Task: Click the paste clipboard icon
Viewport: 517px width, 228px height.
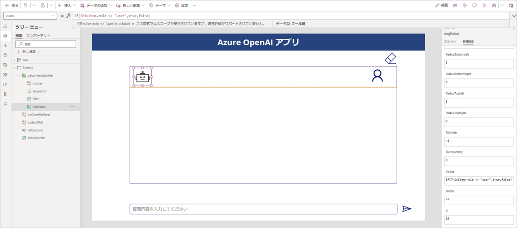Action: coord(43,6)
